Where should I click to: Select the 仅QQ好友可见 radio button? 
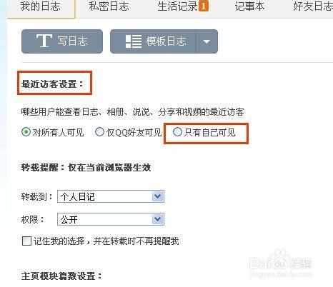[x=99, y=132]
